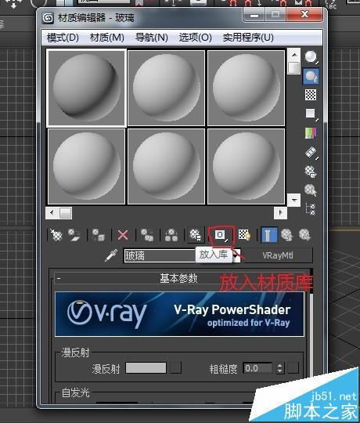Open the 材质(M) menu

[107, 38]
